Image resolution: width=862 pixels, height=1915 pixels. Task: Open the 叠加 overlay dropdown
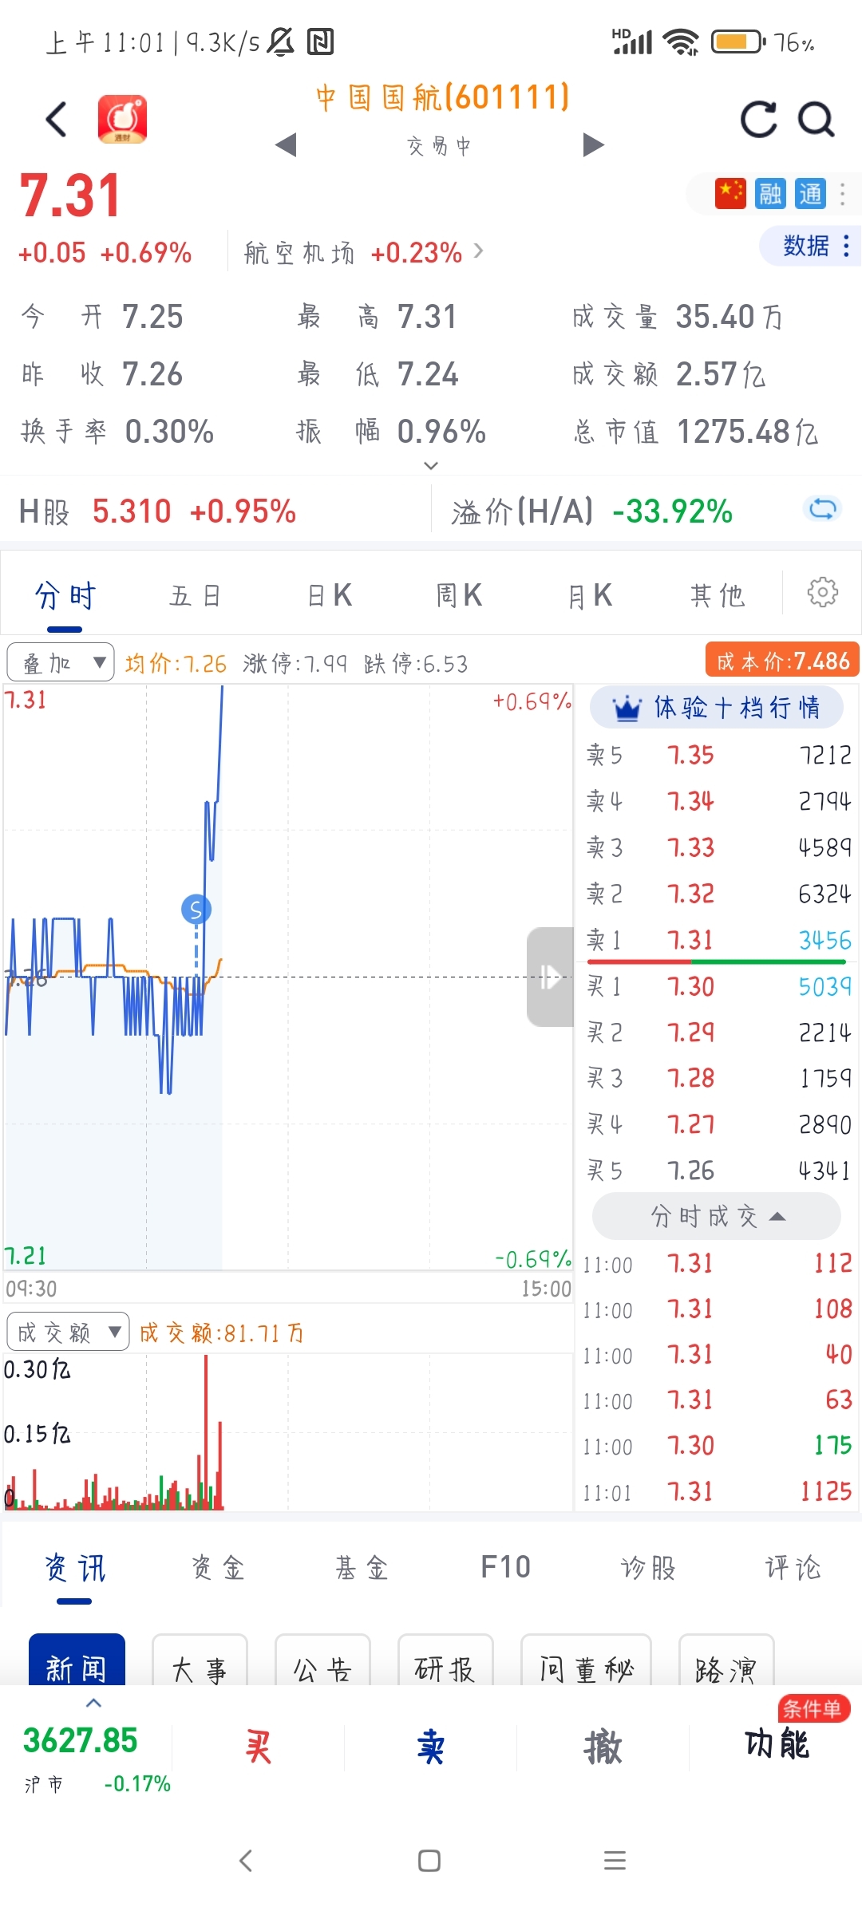(61, 662)
